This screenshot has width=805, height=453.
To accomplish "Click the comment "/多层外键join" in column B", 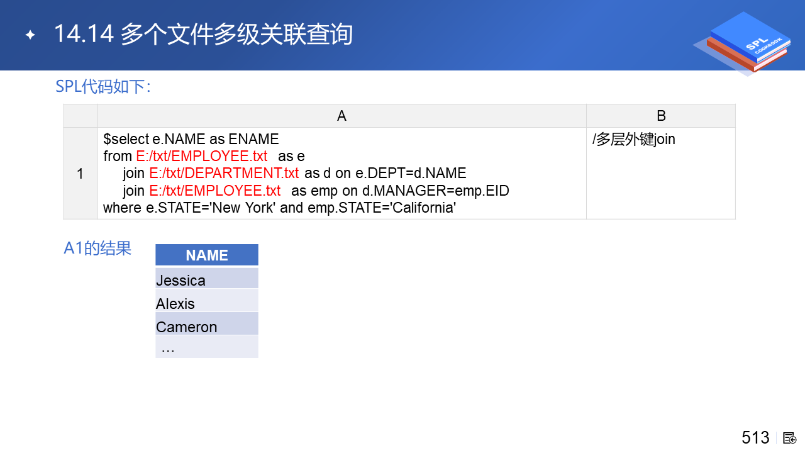I will tap(634, 139).
